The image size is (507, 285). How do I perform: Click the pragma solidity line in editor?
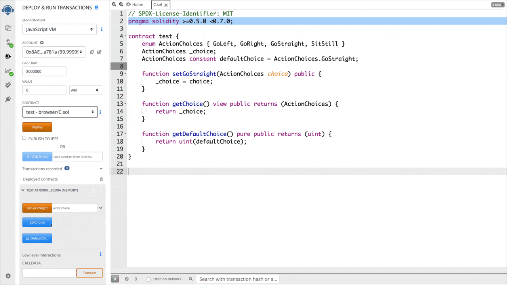[181, 21]
